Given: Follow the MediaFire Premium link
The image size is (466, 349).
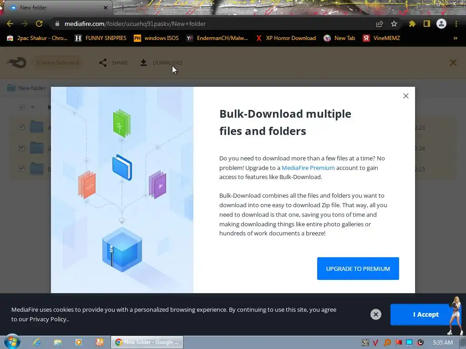Looking at the screenshot, I should point(308,168).
